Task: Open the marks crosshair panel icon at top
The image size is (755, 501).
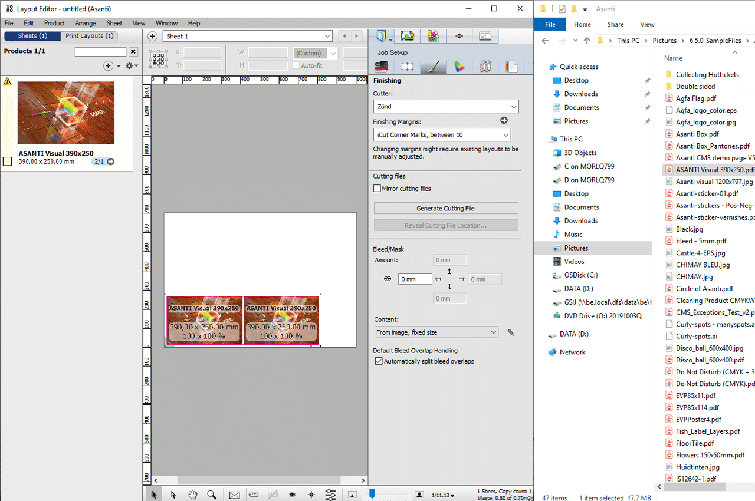Action: (x=459, y=37)
